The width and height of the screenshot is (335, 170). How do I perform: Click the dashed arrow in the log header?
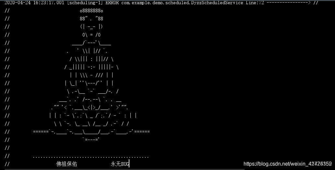[x=289, y=3]
